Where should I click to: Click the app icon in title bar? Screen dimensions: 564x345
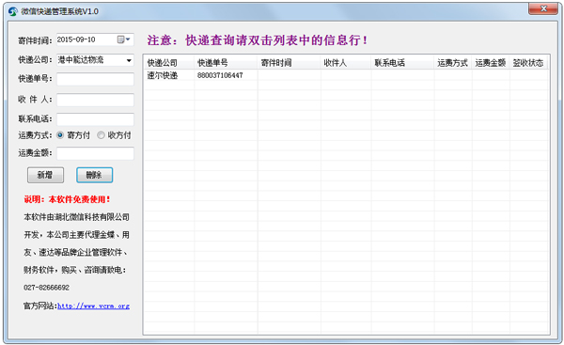[x=13, y=11]
